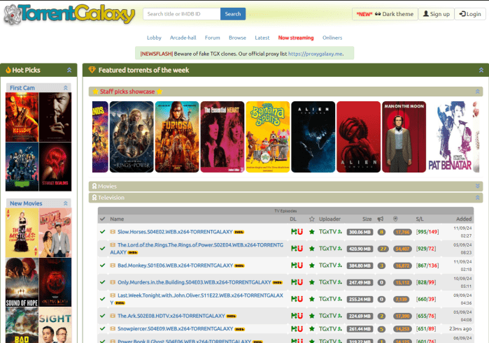Click the comments count badge for The.Ark

[x=381, y=316]
